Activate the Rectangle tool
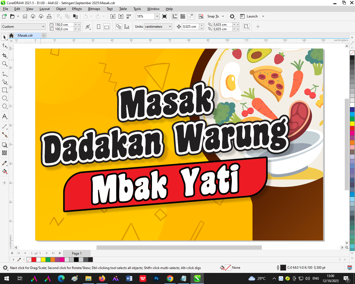Viewport: 355px width, 284px height. pos(4,90)
